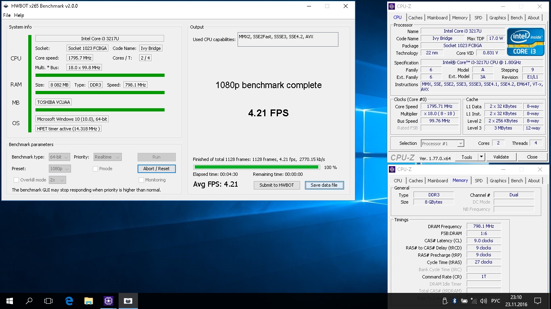Screen dimensions: 551x309
Task: Open the Priority Realtime dropdown
Action: point(107,157)
